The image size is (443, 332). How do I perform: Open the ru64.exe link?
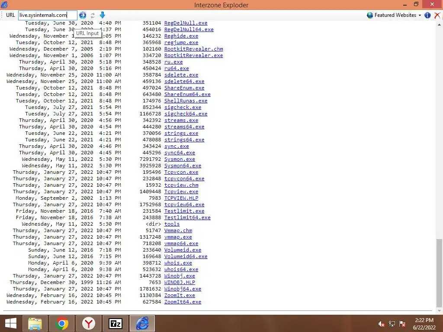(x=177, y=68)
